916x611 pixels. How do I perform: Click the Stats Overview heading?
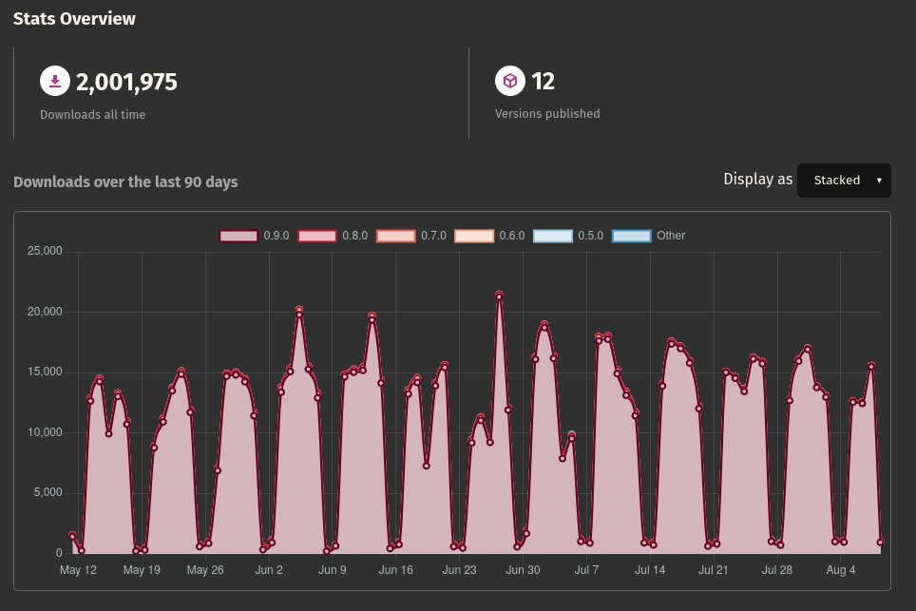pyautogui.click(x=74, y=18)
